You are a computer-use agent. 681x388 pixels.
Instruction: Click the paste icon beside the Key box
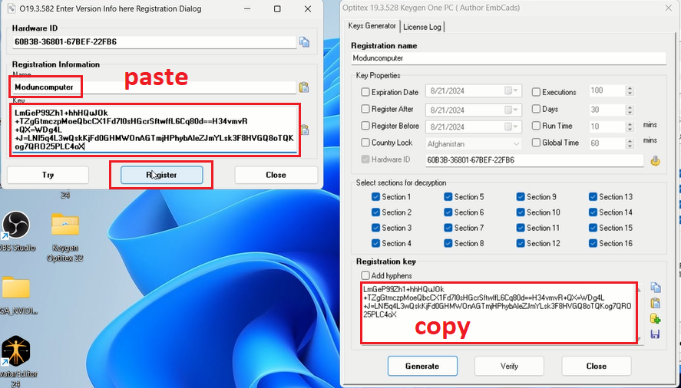pos(304,130)
